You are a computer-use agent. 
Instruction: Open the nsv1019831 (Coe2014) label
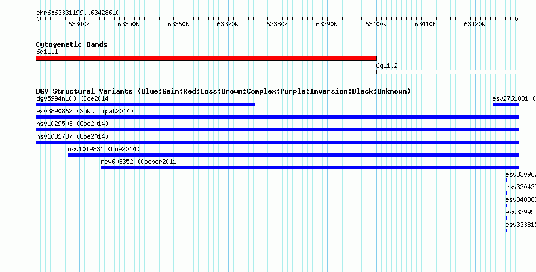click(x=104, y=149)
